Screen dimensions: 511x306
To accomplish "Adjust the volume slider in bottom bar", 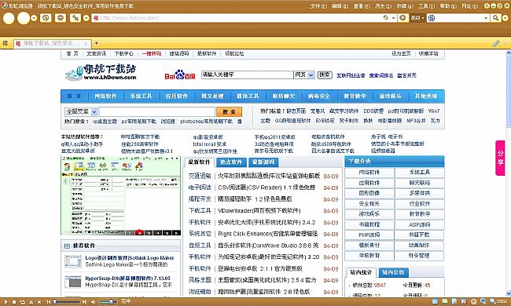I will tap(108, 302).
